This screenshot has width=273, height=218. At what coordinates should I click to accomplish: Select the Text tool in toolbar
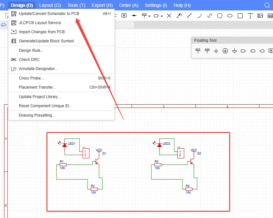pyautogui.click(x=250, y=16)
